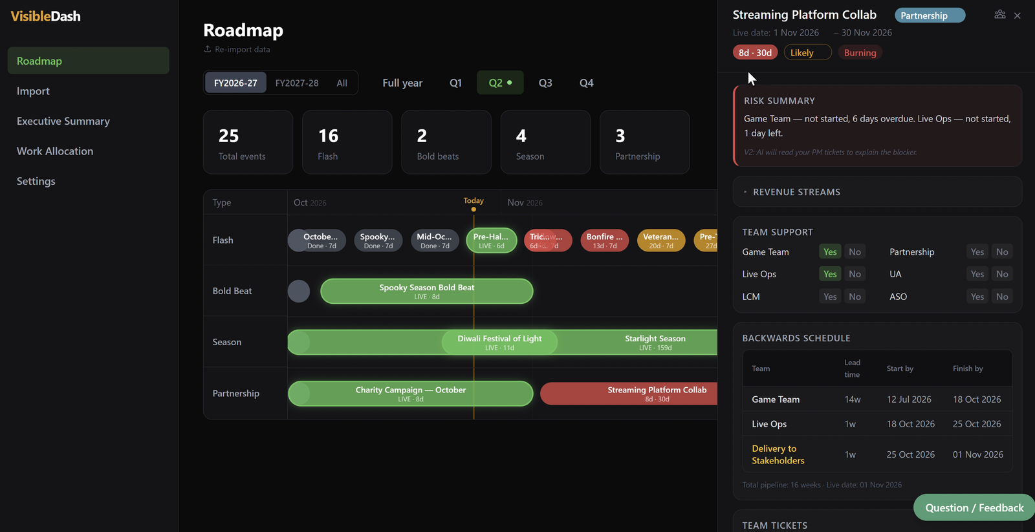Open the Veteran... flash event pill
1035x532 pixels.
point(661,240)
